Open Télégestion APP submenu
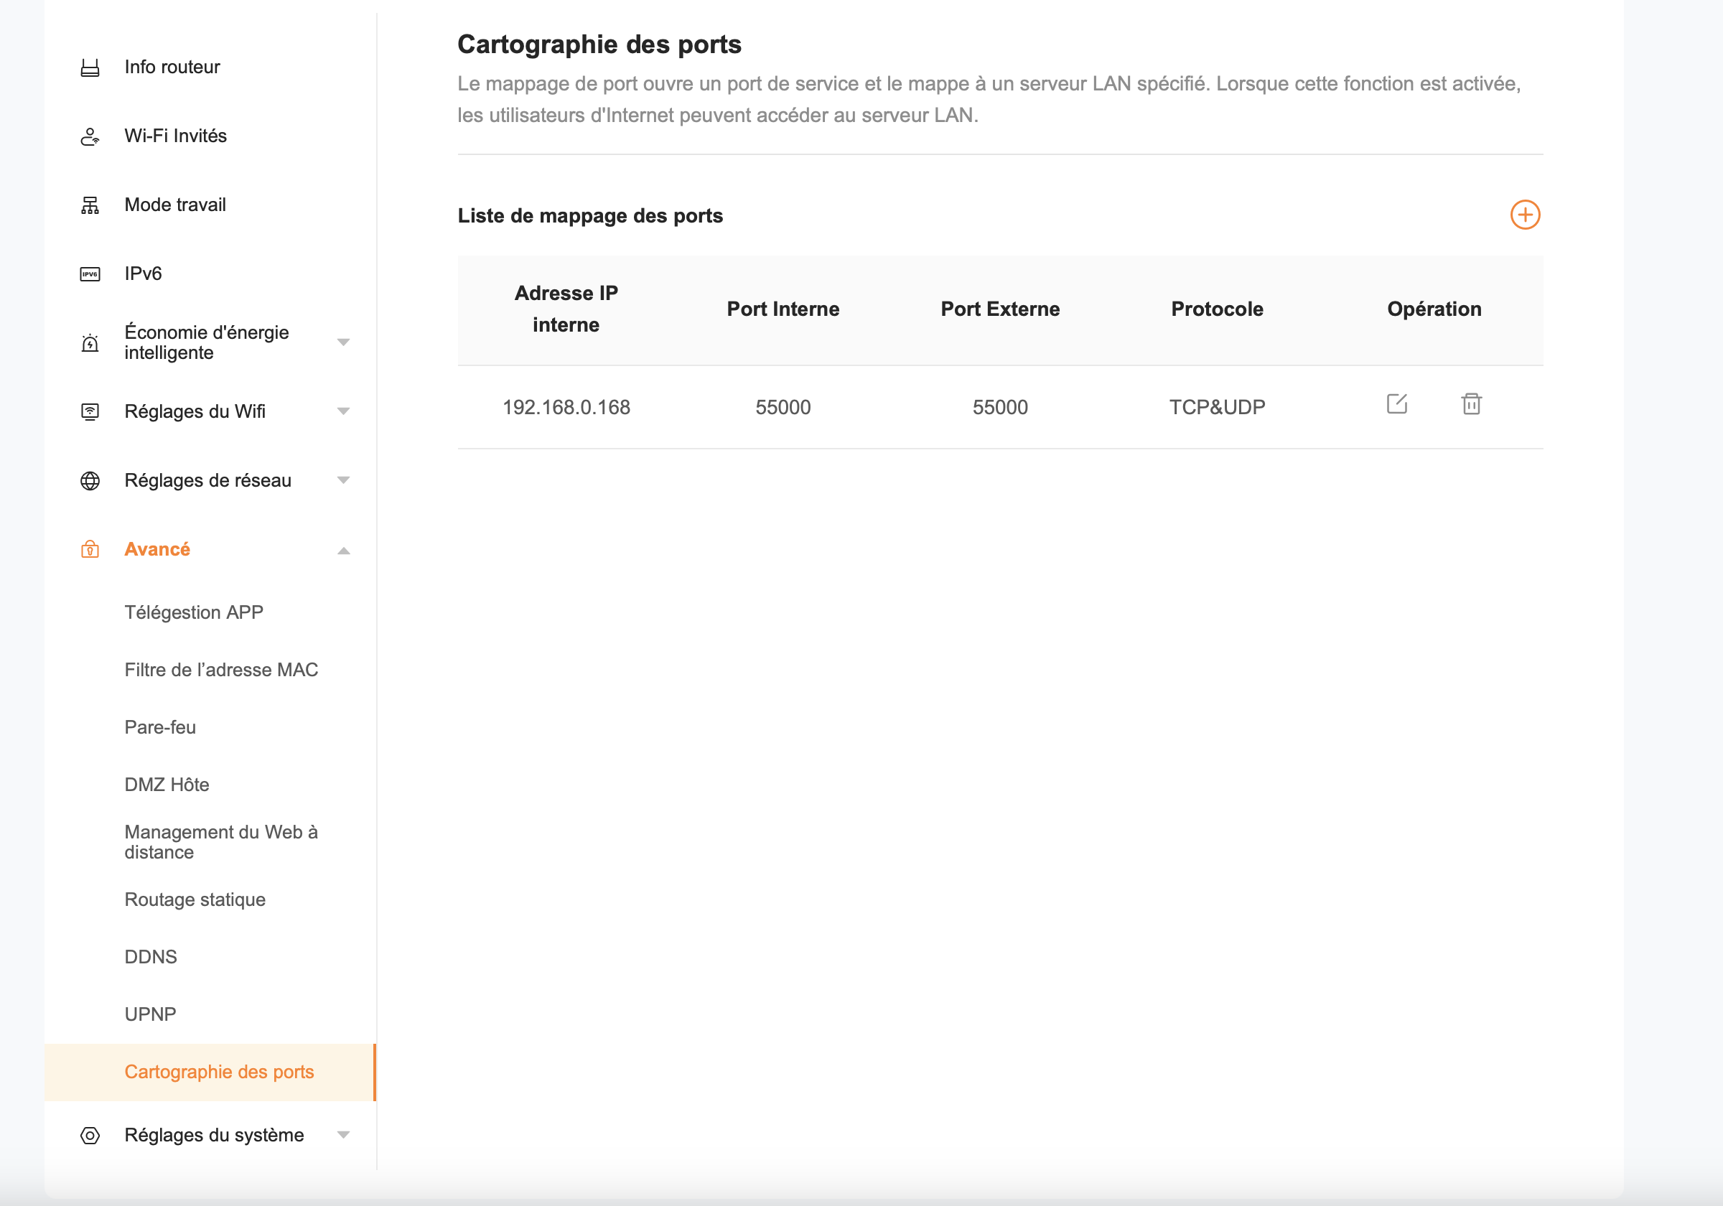Screen dimensions: 1723x1206 (x=195, y=613)
